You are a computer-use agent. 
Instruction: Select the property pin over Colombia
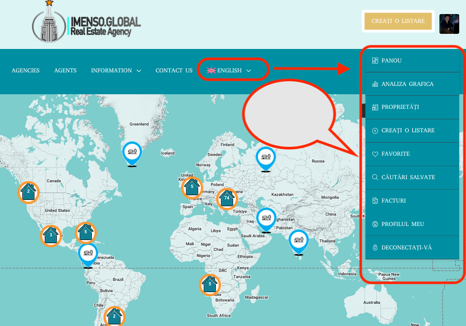click(88, 255)
